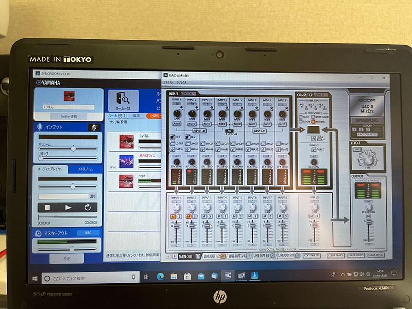The height and width of the screenshot is (309, 412).
Task: Click the CLEAR SOLOS button
Action: click(356, 255)
